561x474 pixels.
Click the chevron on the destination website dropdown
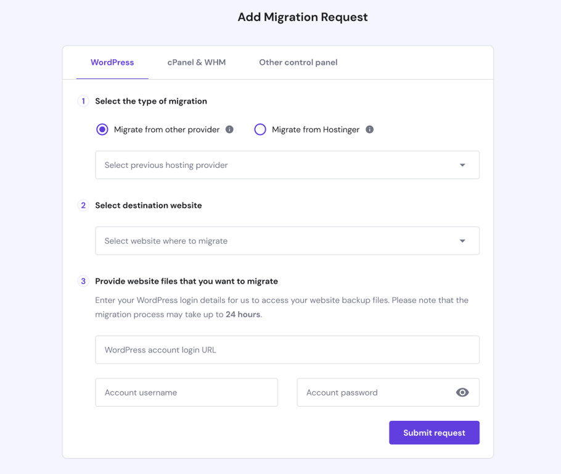(462, 241)
